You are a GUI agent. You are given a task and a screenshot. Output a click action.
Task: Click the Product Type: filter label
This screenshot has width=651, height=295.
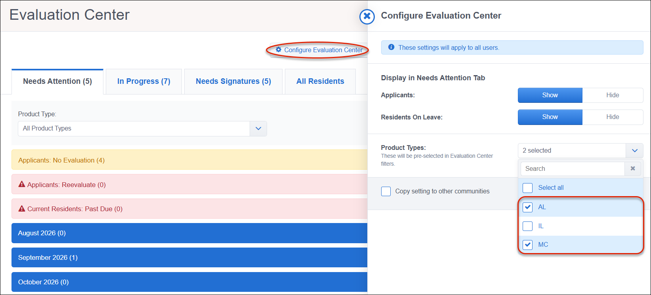point(37,114)
